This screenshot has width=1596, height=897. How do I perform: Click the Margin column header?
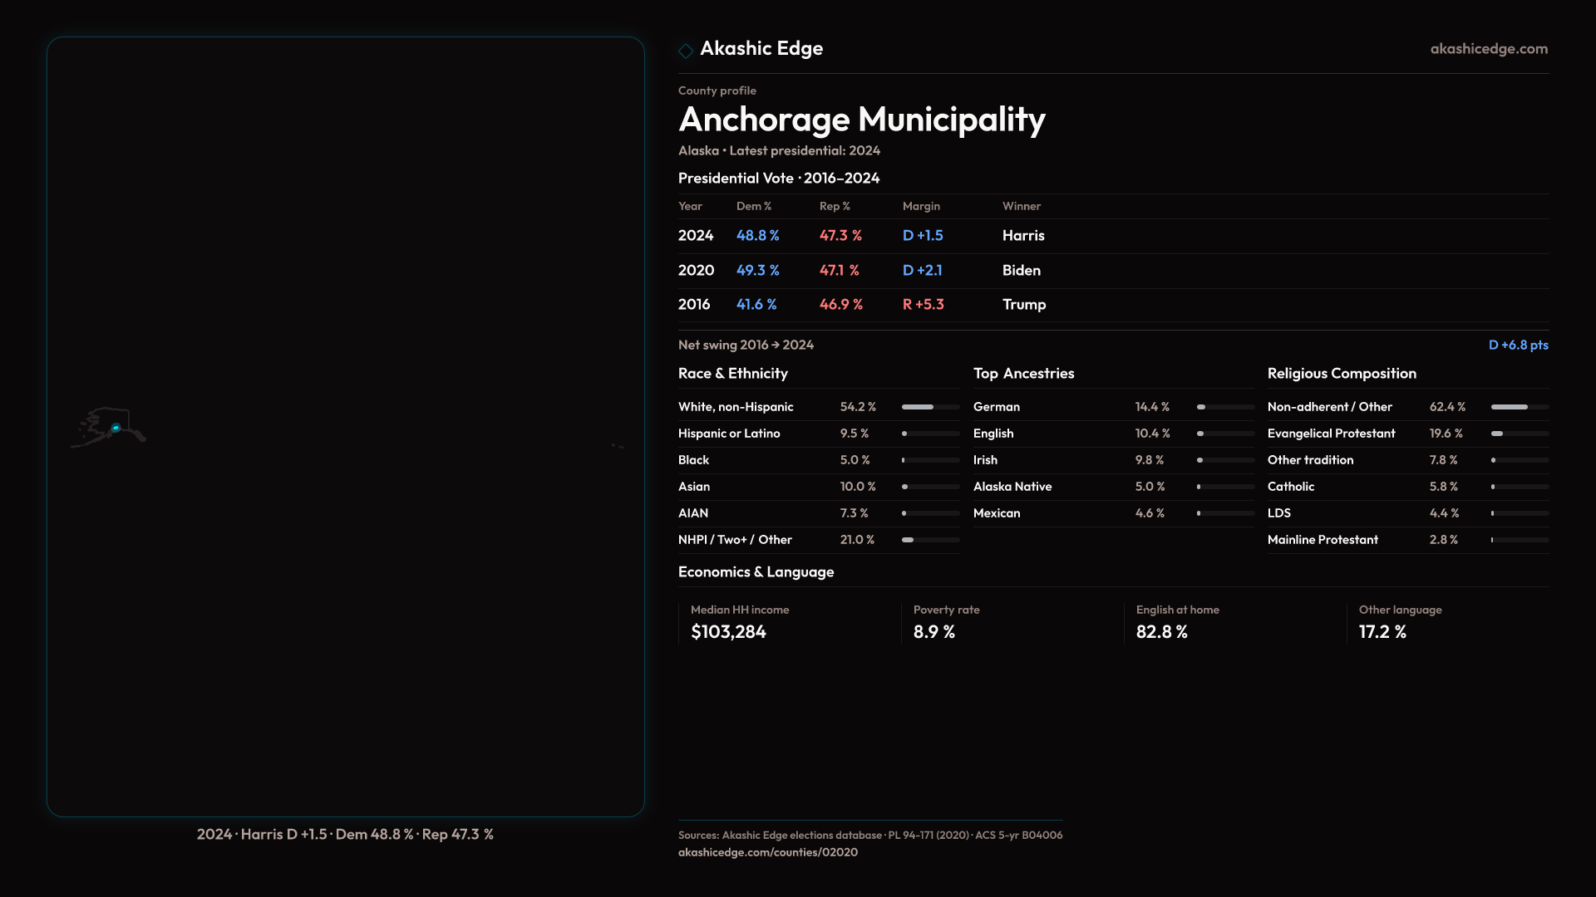coord(921,206)
